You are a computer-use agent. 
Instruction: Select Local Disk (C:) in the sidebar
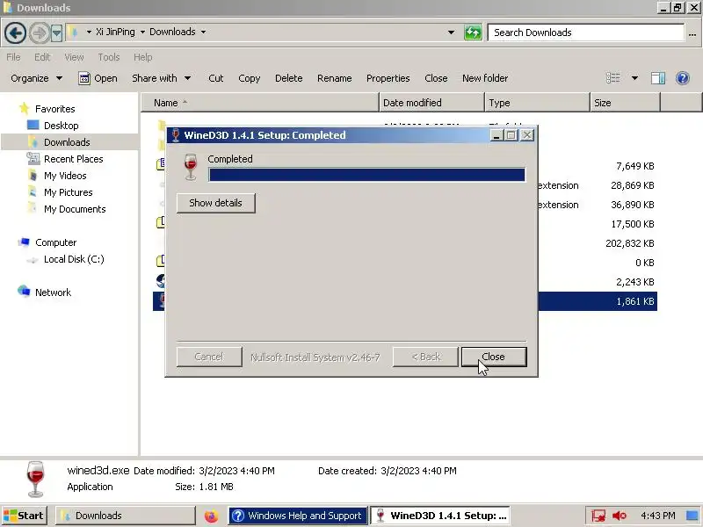74,259
